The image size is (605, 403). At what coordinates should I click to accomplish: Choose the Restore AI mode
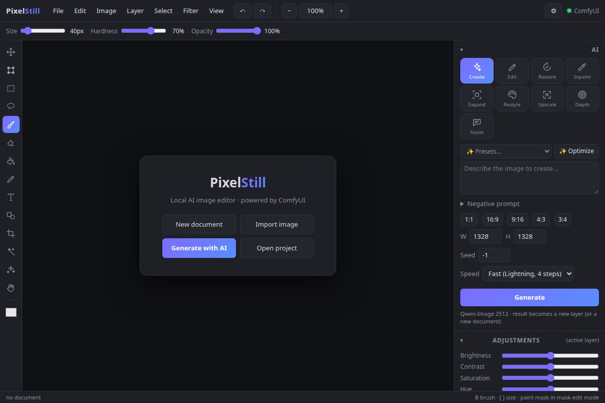pyautogui.click(x=547, y=71)
